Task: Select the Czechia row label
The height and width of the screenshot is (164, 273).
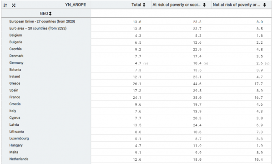Action: 15,49
